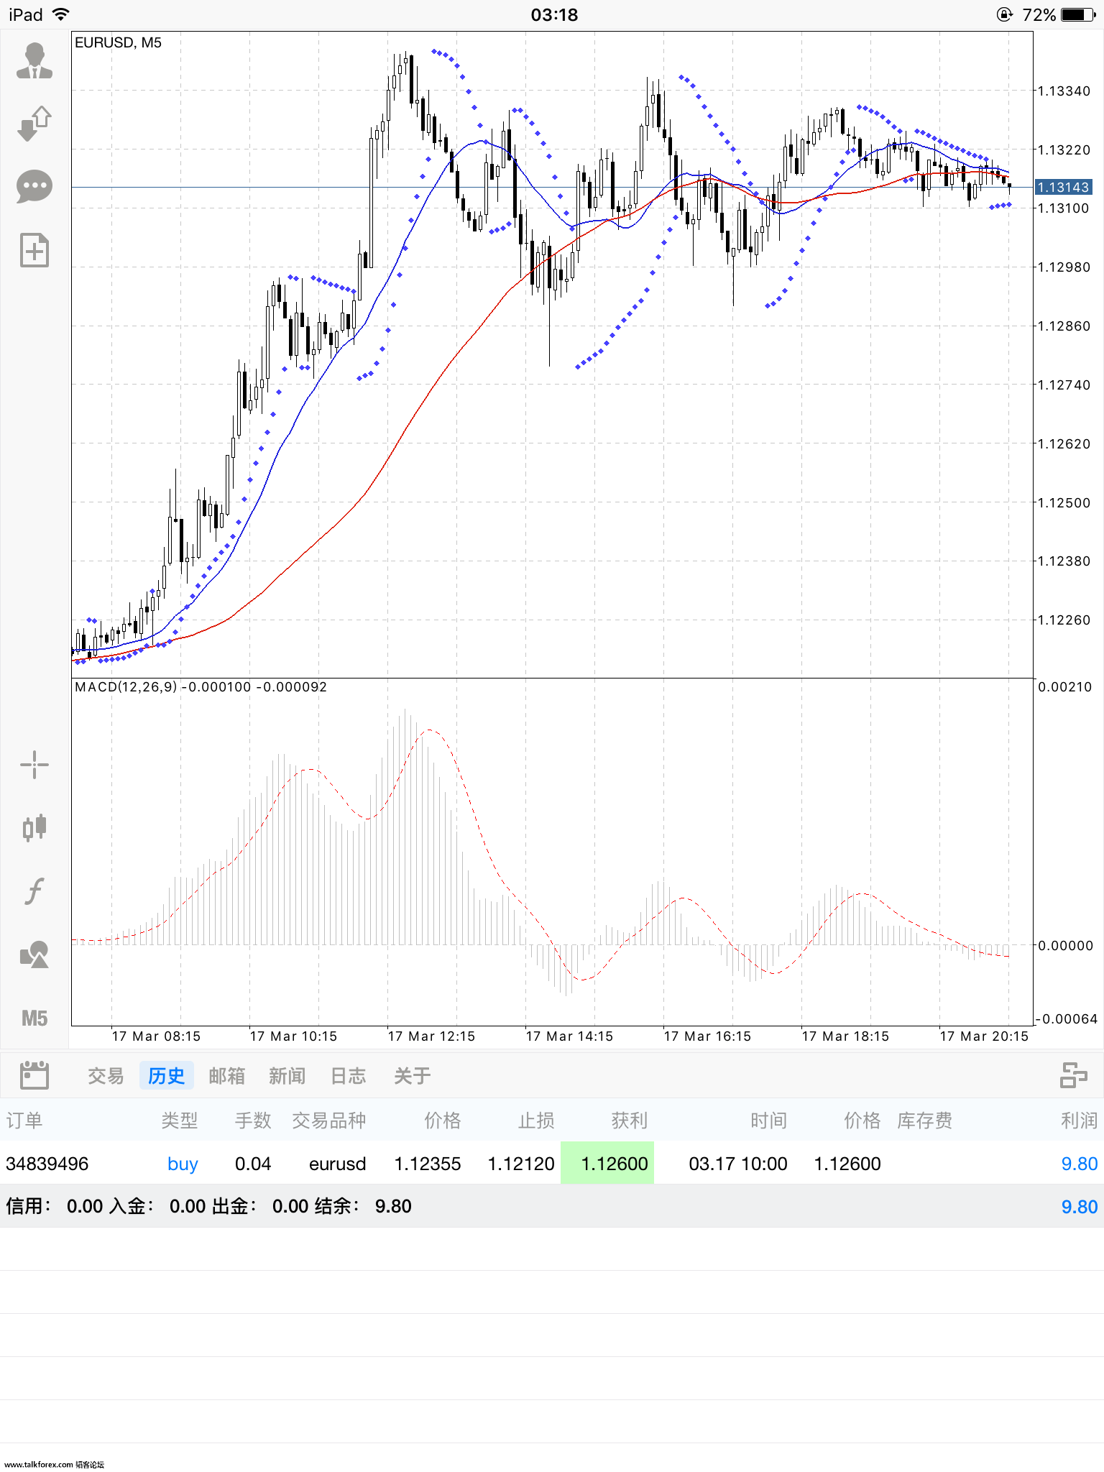Click the MACD(12,26,9) indicator label
1104x1472 pixels.
point(126,686)
